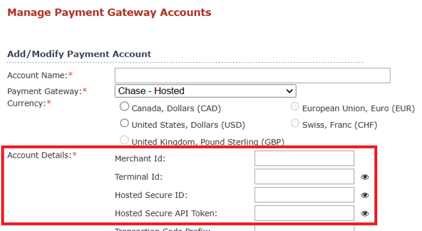
Task: Click the 'Currency:' field label
Action: pyautogui.click(x=29, y=103)
